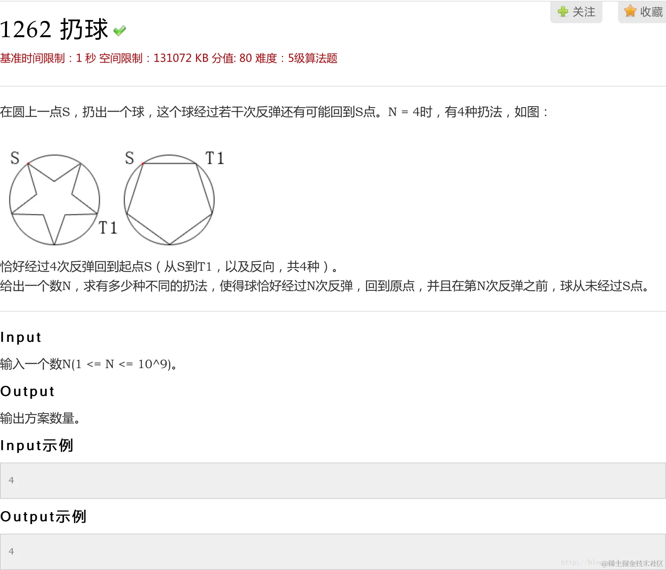Select the Output section heading
Screen dimensions: 666x570
(27, 391)
